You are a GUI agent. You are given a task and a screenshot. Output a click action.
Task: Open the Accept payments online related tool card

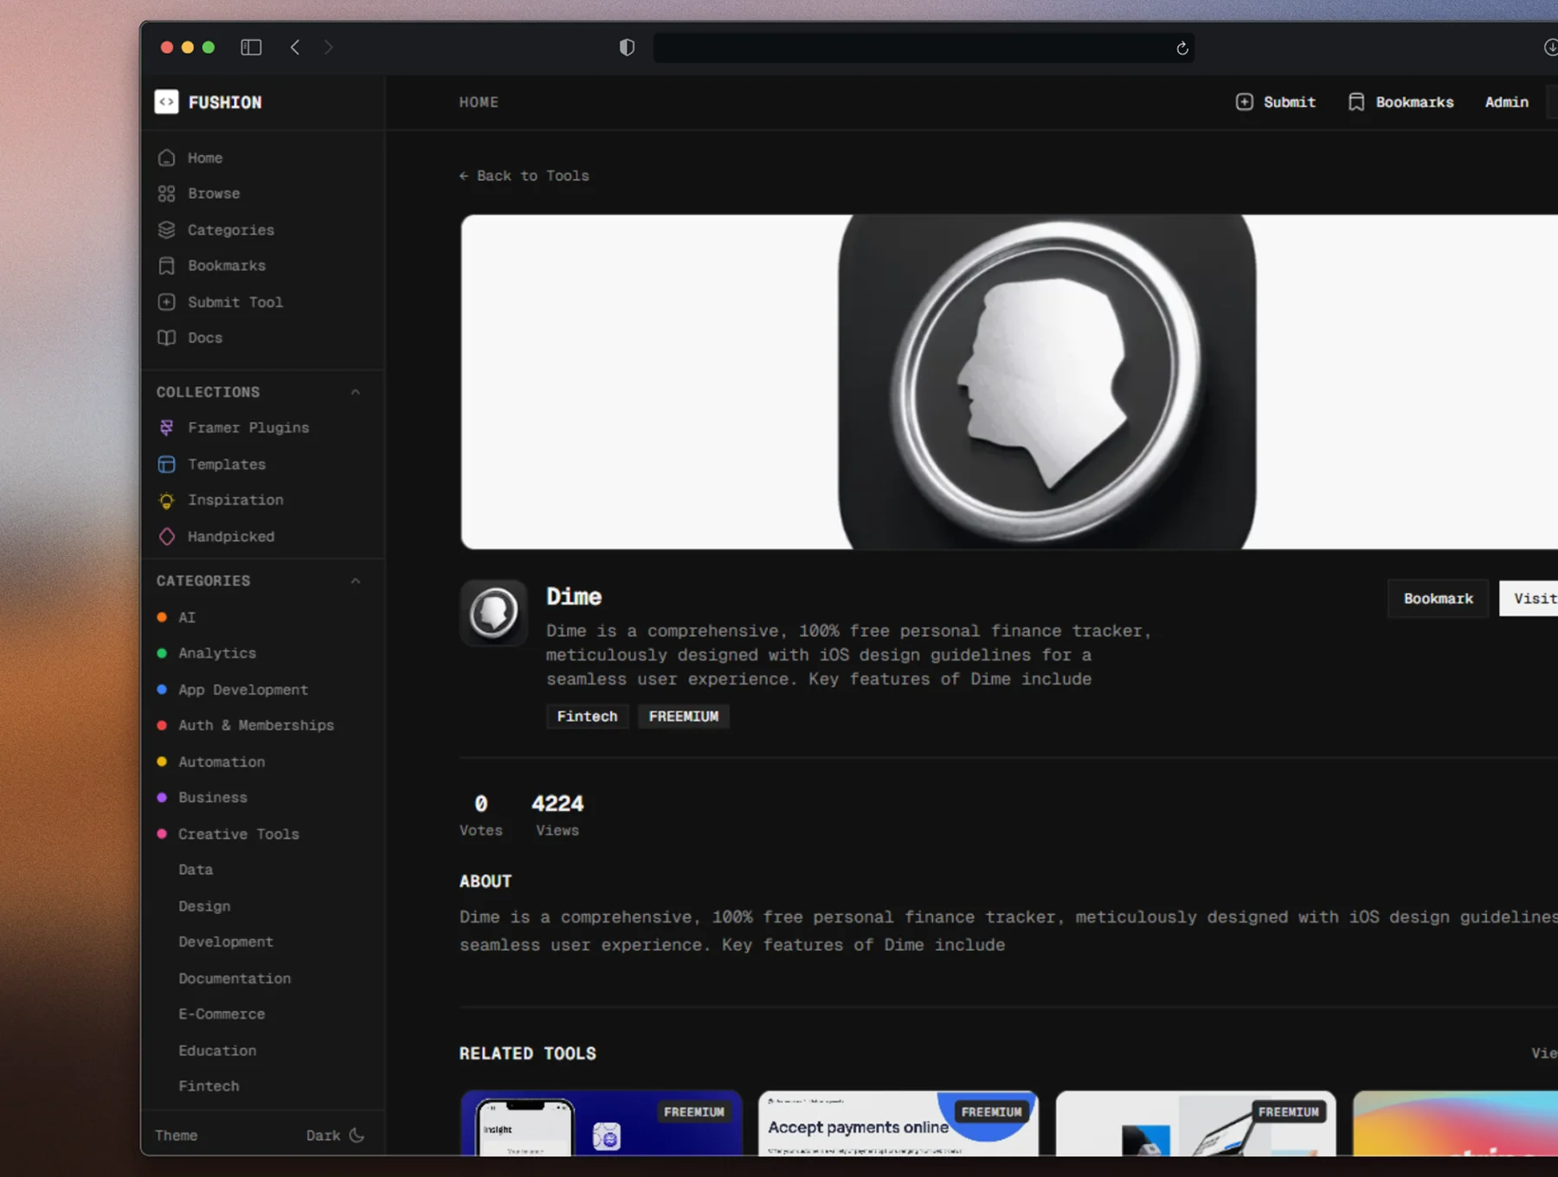point(898,1123)
